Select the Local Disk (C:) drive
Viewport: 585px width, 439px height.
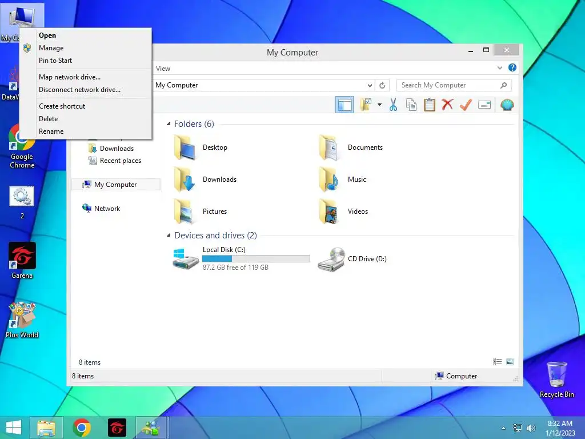coord(241,258)
